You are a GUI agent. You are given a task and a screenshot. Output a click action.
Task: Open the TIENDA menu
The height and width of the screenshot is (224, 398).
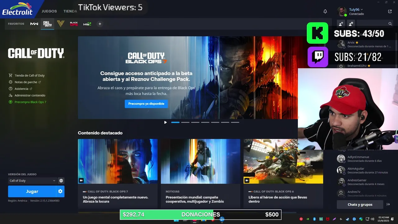70,11
